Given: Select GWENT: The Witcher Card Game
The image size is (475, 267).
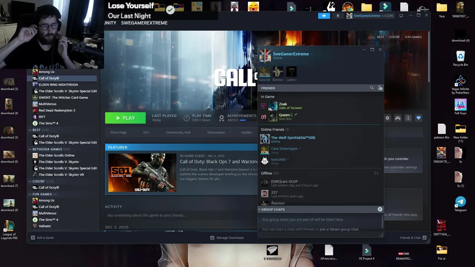Looking at the screenshot, I should point(63,98).
